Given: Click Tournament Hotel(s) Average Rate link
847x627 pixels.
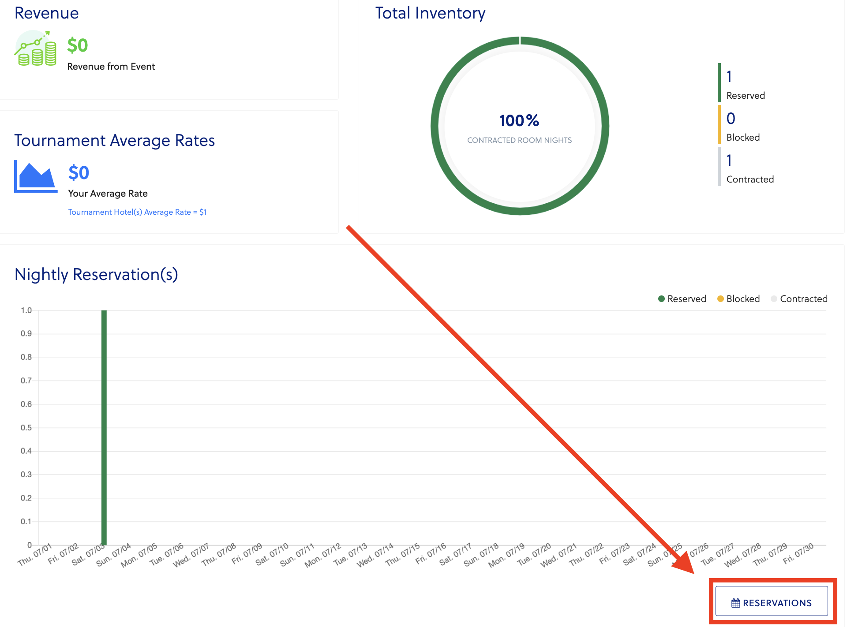Looking at the screenshot, I should pyautogui.click(x=137, y=212).
